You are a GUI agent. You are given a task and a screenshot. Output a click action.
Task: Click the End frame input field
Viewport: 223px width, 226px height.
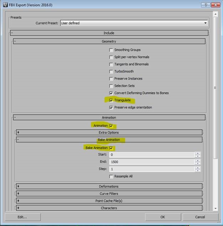click(x=152, y=162)
